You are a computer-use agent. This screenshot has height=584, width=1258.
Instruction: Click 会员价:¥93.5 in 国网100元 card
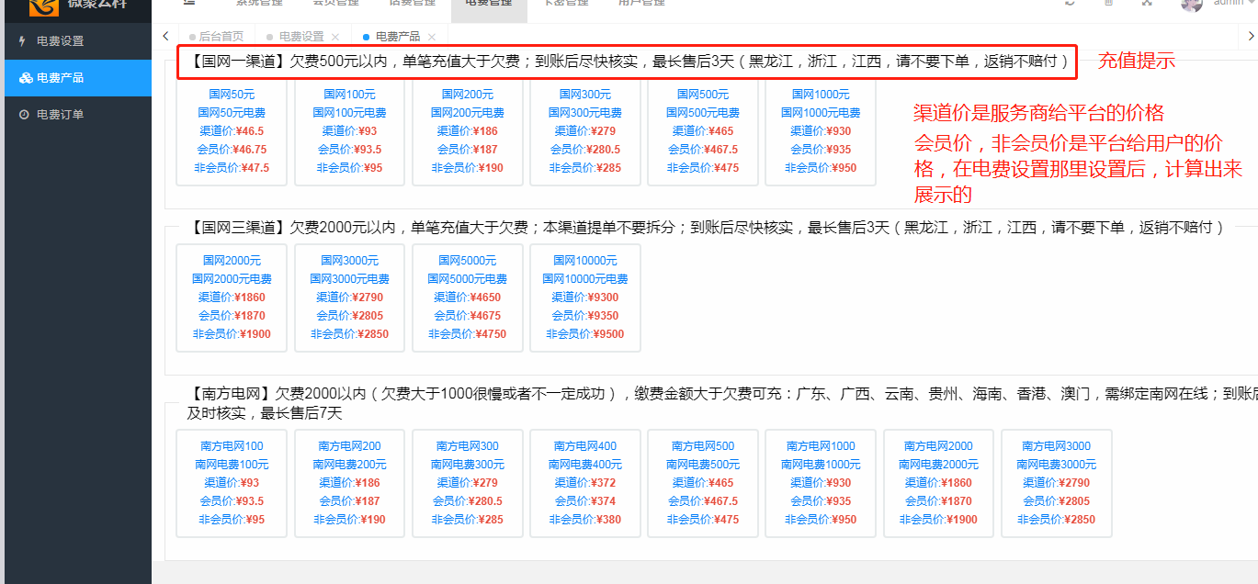click(349, 150)
